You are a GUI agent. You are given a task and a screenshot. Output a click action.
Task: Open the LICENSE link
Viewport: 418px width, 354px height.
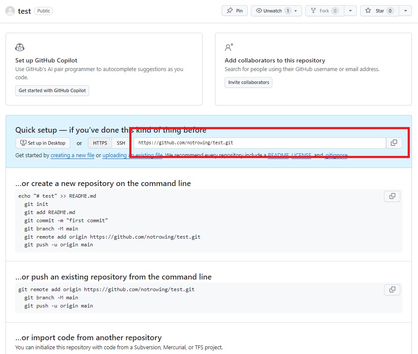click(301, 155)
